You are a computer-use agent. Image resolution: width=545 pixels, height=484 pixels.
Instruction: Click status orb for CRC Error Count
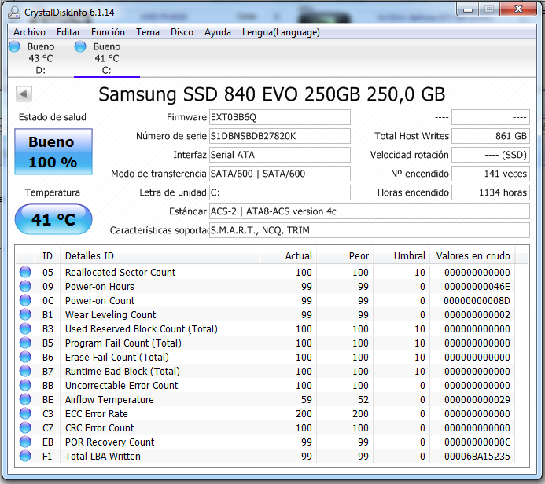point(25,427)
